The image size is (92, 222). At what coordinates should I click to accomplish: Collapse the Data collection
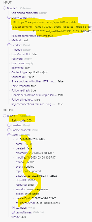point(9,135)
